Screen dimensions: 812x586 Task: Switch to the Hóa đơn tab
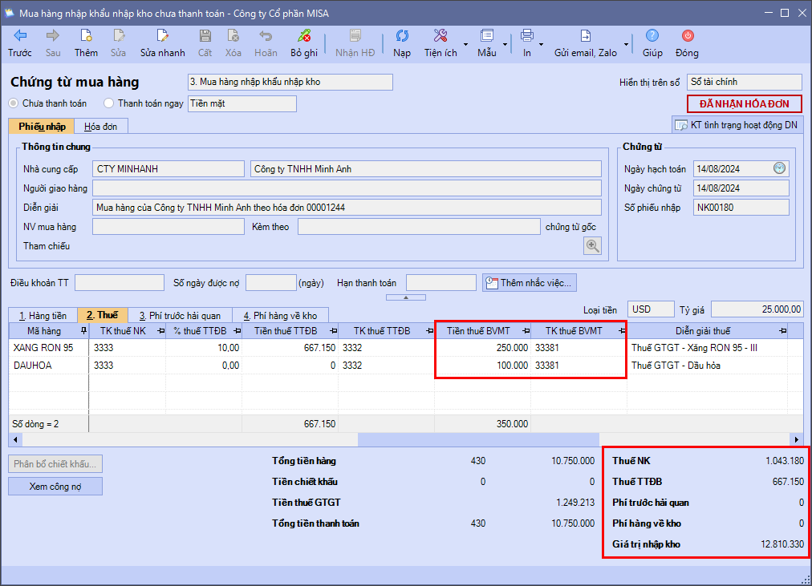(x=100, y=127)
